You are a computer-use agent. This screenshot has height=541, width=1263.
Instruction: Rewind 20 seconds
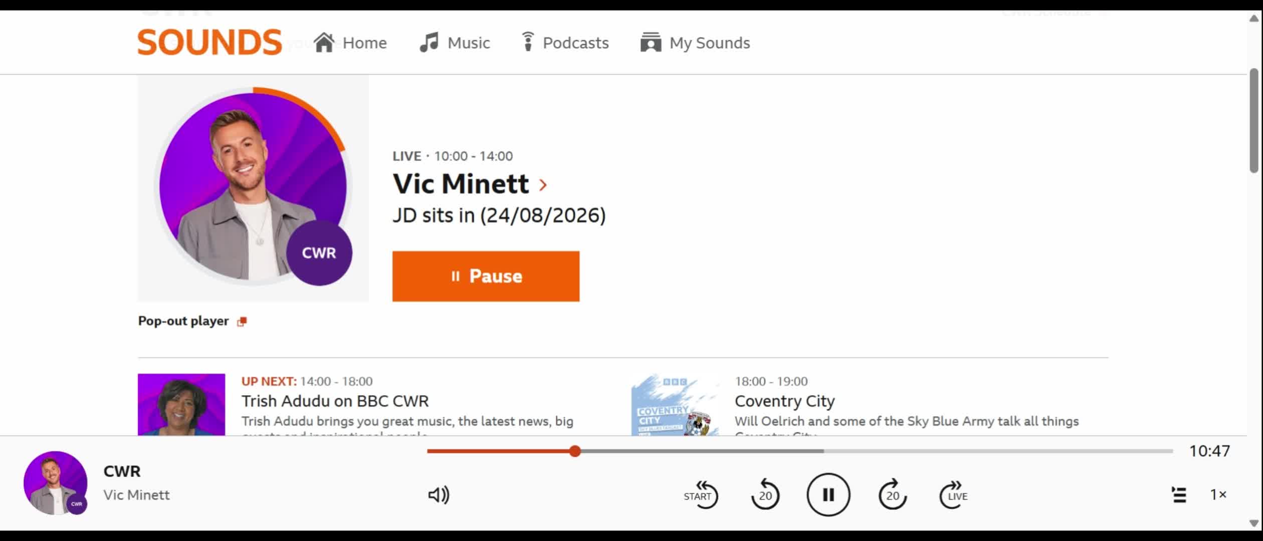[x=765, y=494]
